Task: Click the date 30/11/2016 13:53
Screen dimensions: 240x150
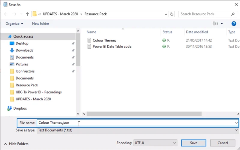Action: point(199,47)
